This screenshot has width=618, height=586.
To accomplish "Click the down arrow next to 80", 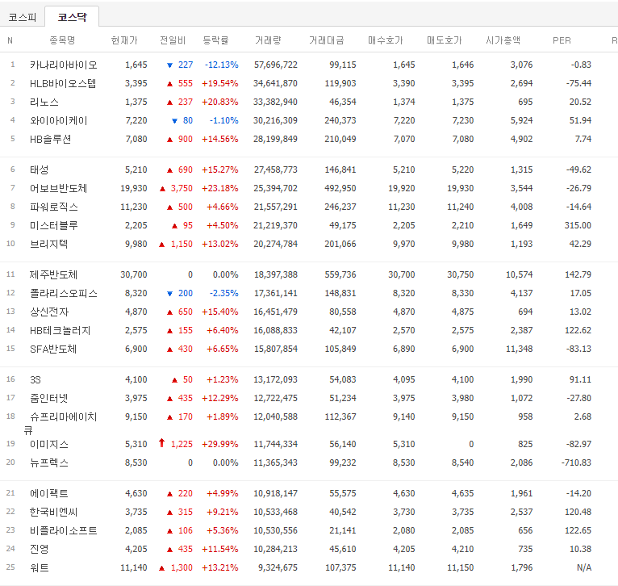I will [174, 120].
